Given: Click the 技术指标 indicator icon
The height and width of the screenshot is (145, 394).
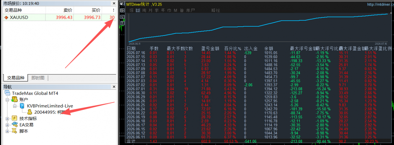Looking at the screenshot, I should (14, 118).
